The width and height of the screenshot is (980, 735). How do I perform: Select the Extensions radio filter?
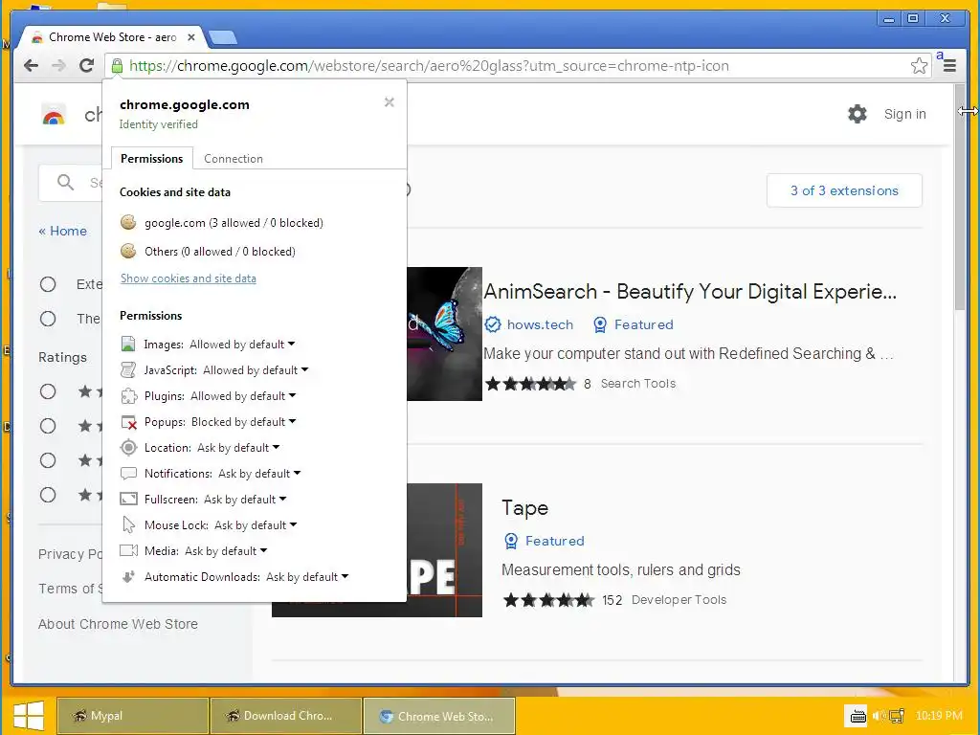point(48,284)
